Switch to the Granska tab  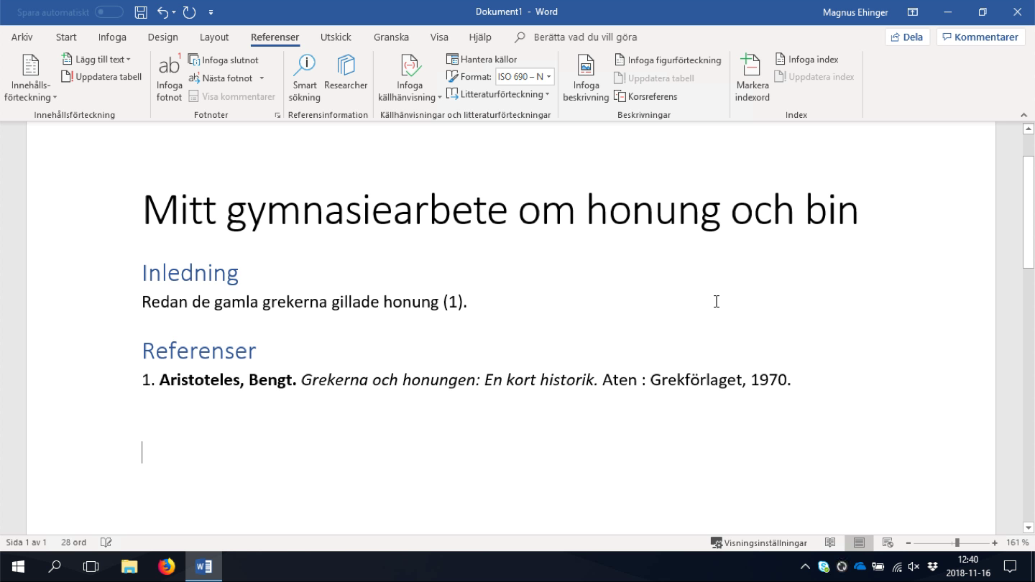391,37
